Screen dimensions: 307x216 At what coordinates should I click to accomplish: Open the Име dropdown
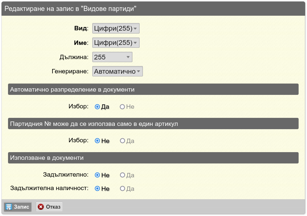tap(116, 43)
